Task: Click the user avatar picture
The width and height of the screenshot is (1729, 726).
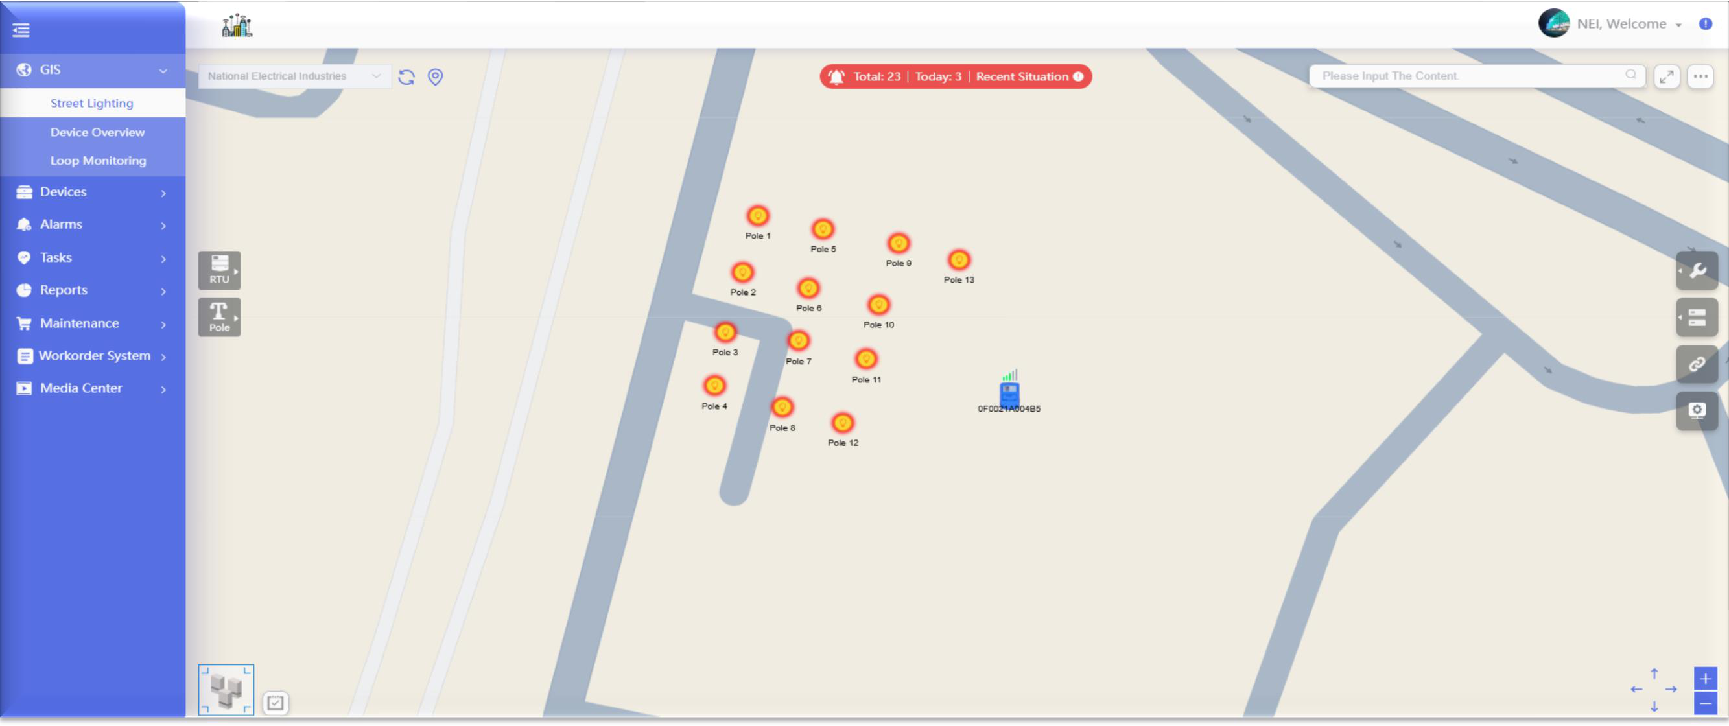Action: coord(1554,23)
